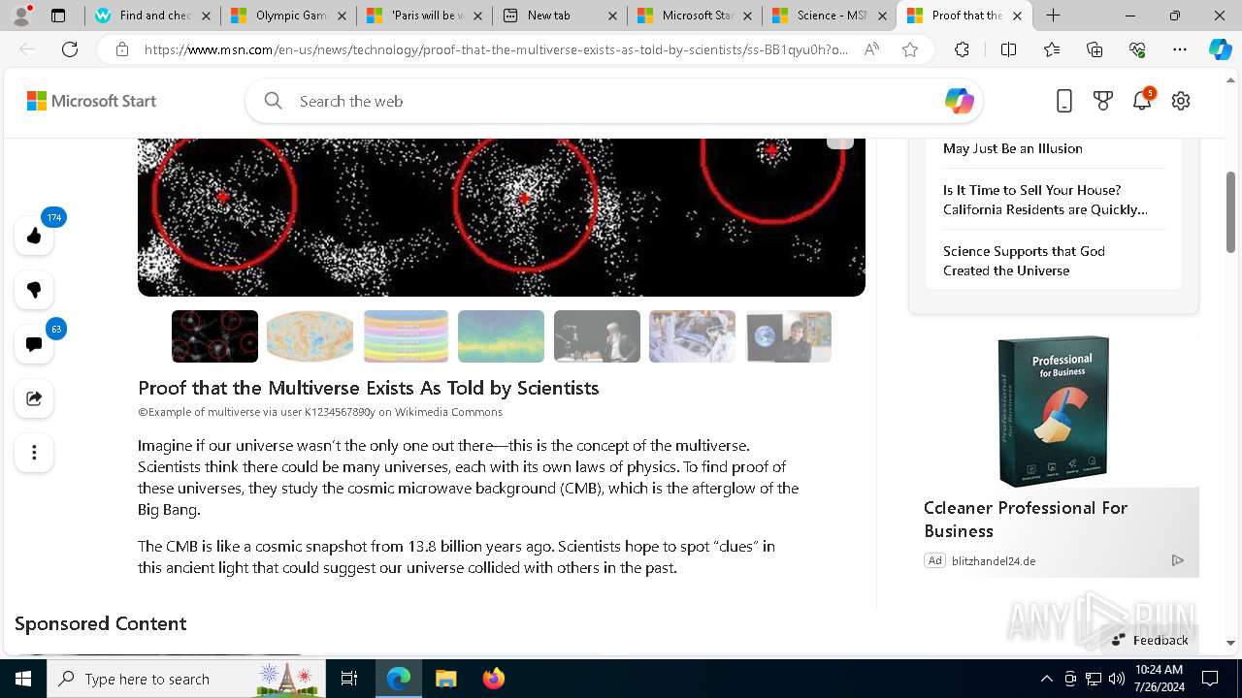Open 'Ccleaner Professional For Business' ad link

click(1025, 520)
